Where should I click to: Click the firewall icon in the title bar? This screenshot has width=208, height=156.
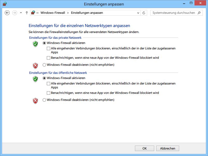(x=5, y=4)
